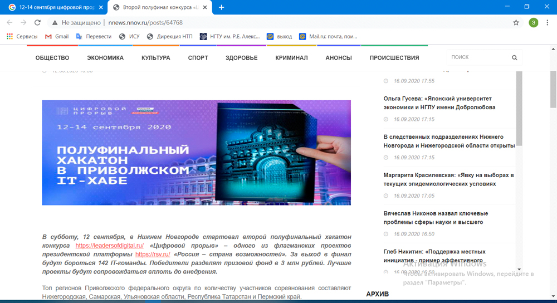This screenshot has width=557, height=303.
Task: Close the 'Второй полуфинал конкурса' tab
Action: pyautogui.click(x=205, y=7)
